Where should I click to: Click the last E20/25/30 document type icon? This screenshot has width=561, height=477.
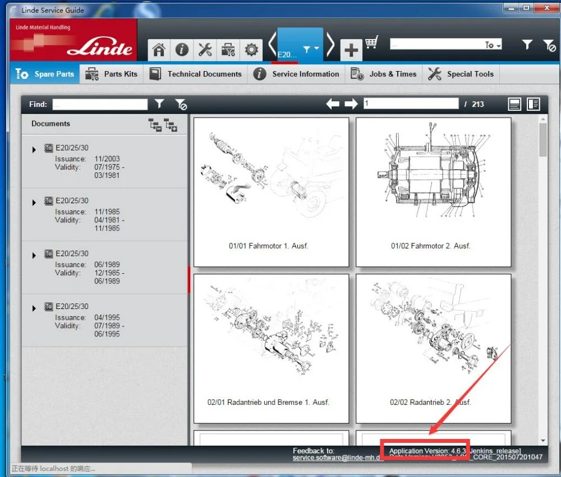click(x=48, y=306)
